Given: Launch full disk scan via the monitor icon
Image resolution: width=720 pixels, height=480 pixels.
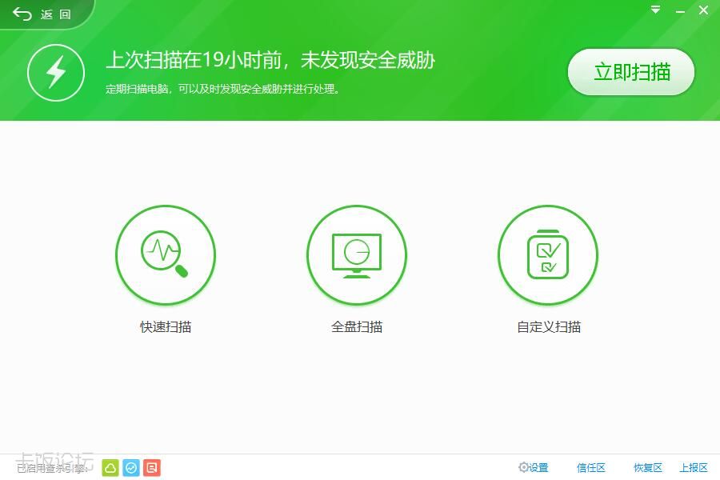Looking at the screenshot, I should click(x=357, y=255).
